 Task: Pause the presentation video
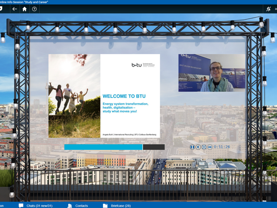[x=192, y=147]
